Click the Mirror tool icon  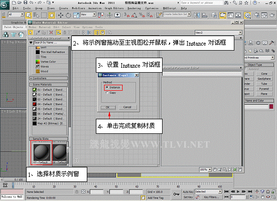196,16
